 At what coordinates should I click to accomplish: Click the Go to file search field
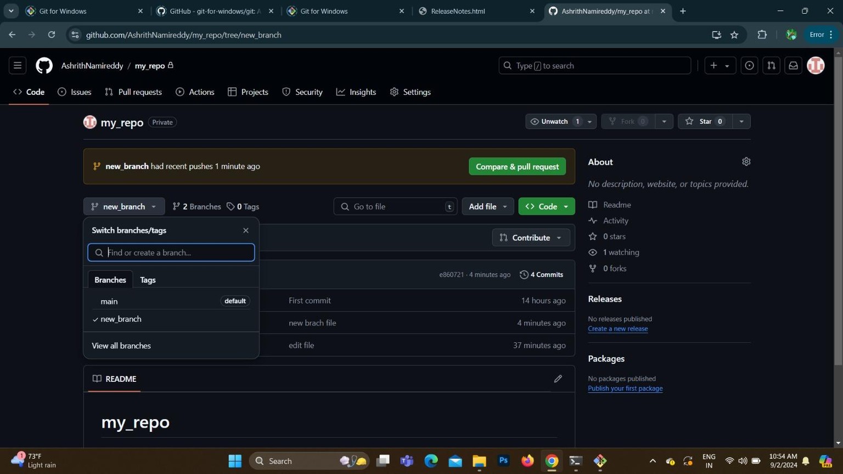395,206
